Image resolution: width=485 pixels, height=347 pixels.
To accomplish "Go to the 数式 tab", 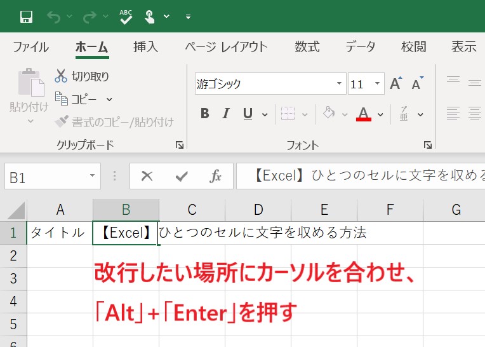I will 307,47.
